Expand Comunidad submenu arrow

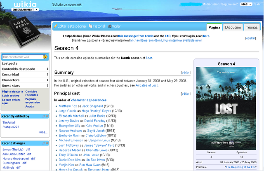tap(47, 75)
